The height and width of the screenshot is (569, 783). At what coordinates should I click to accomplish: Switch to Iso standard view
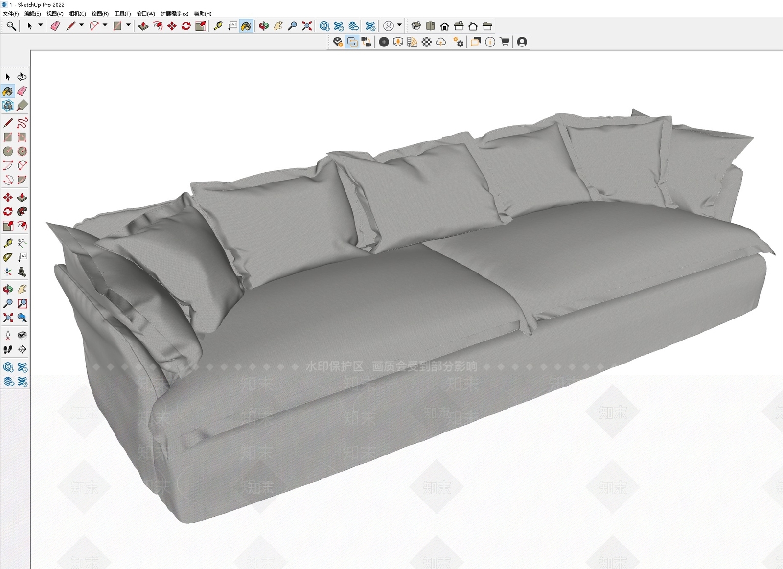coord(416,26)
